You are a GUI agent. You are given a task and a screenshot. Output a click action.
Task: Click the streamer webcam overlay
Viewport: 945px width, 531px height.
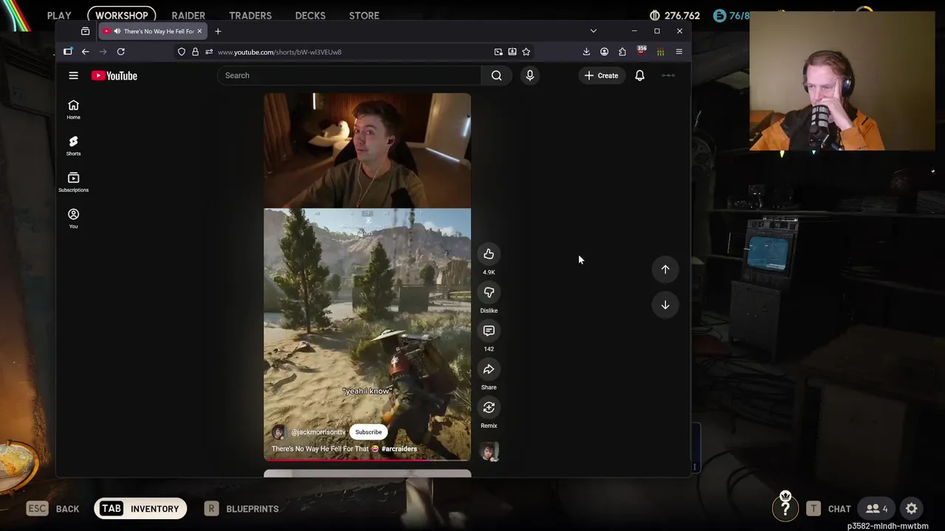click(842, 80)
